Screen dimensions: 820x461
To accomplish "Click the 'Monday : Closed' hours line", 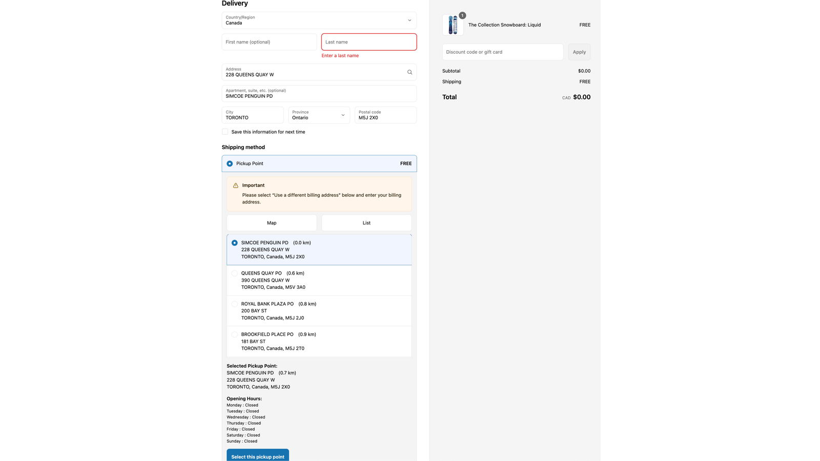I will [242, 405].
